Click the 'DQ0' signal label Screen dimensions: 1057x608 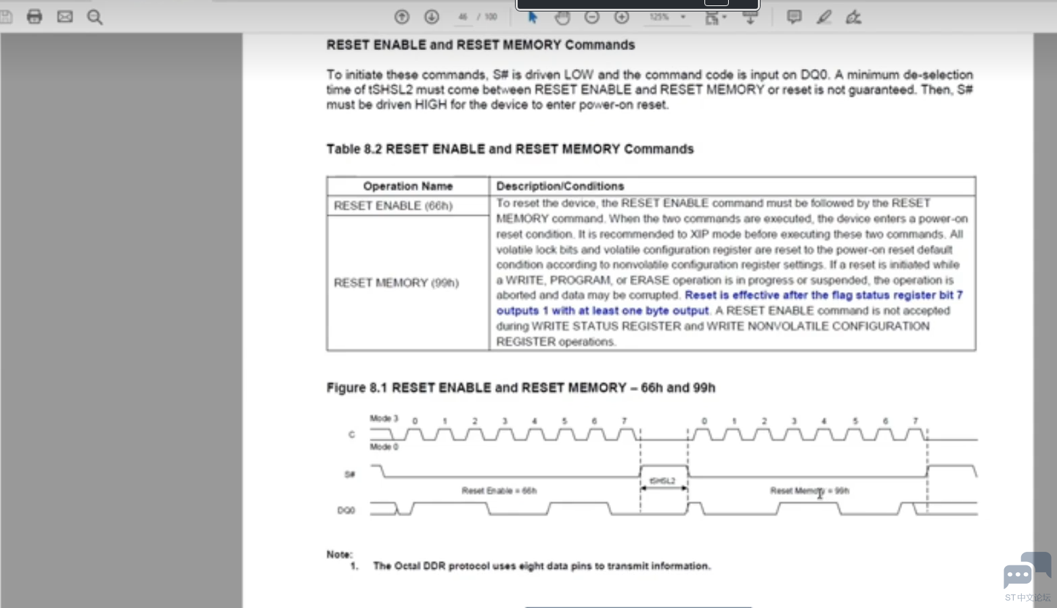point(346,511)
